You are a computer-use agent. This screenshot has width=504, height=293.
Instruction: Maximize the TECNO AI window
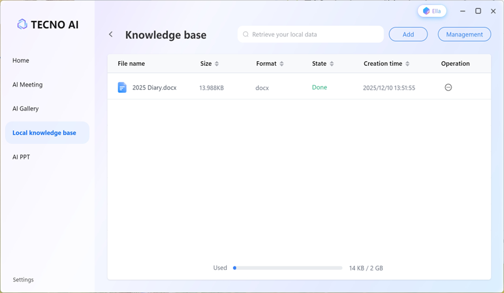[478, 11]
